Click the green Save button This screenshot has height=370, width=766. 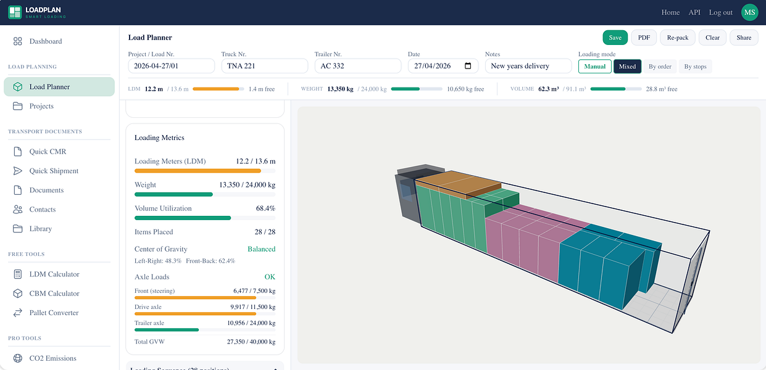pyautogui.click(x=615, y=38)
